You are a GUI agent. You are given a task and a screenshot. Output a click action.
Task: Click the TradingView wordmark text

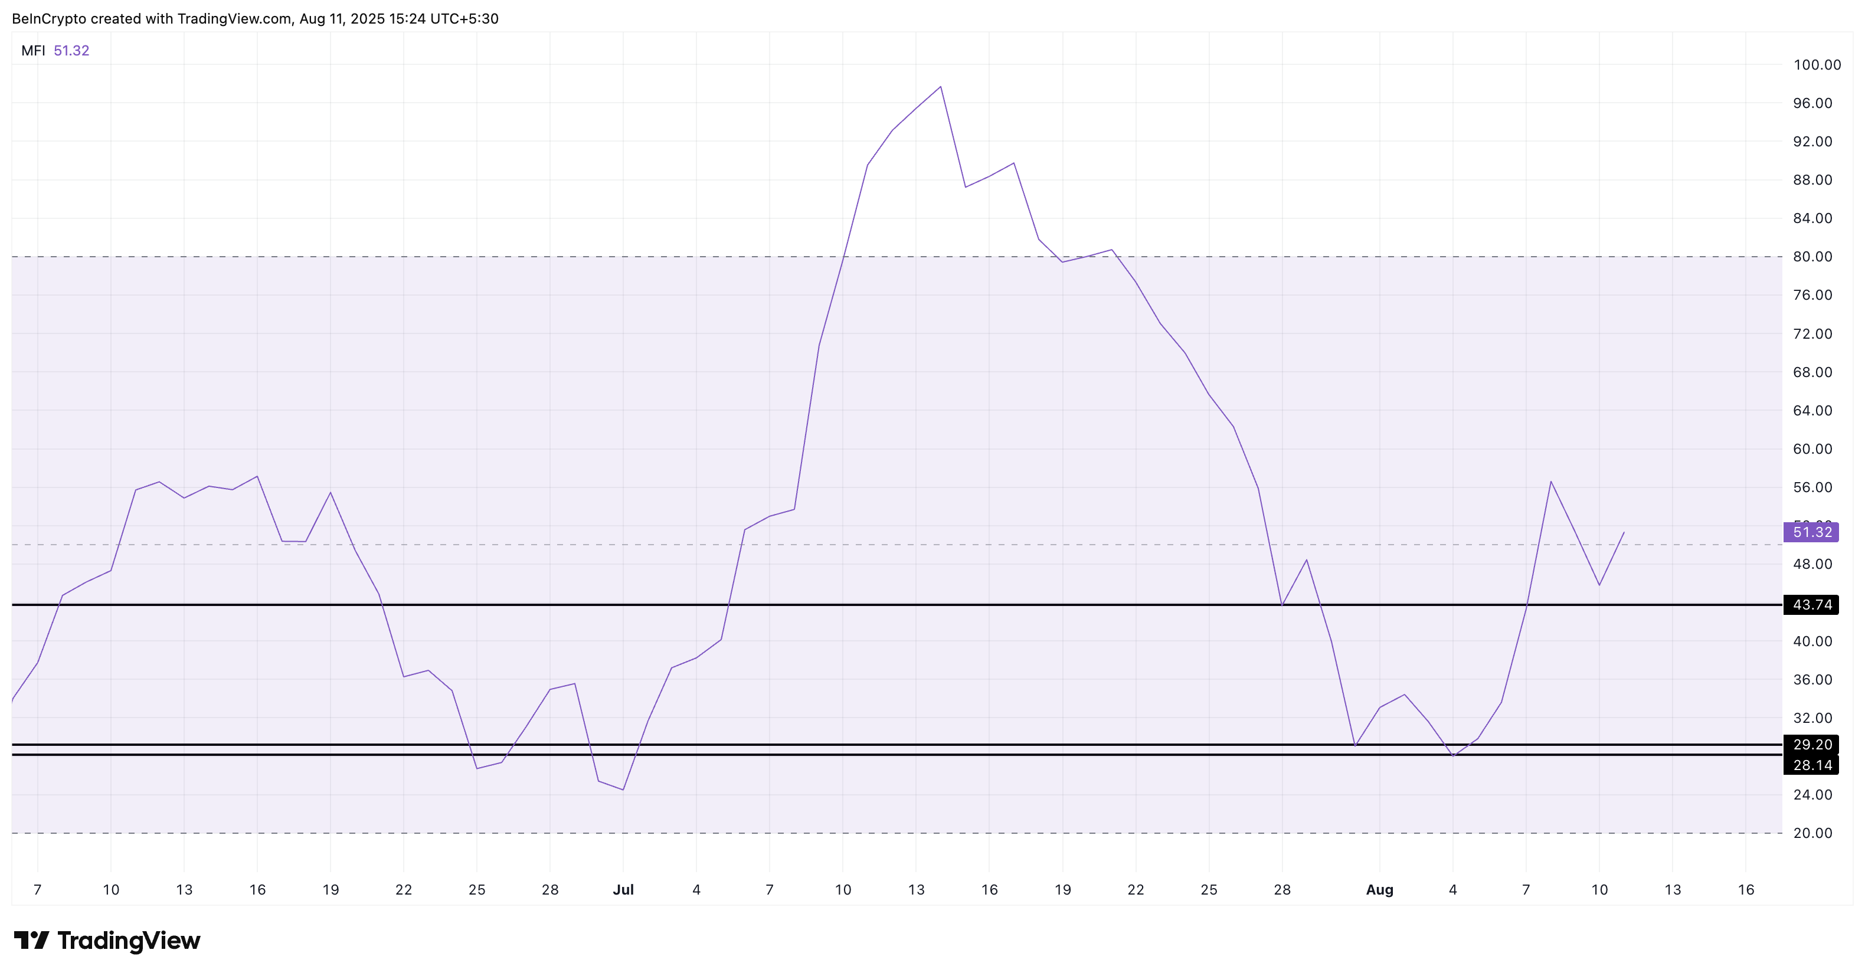[129, 941]
